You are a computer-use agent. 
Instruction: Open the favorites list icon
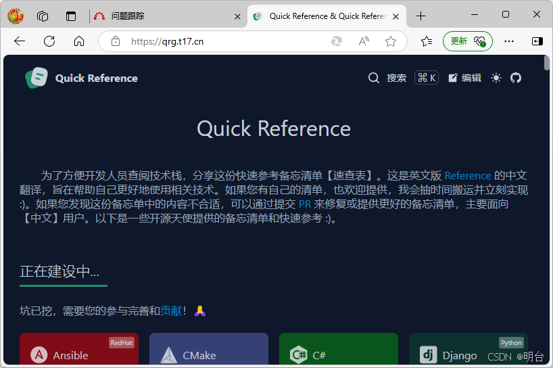(x=427, y=41)
